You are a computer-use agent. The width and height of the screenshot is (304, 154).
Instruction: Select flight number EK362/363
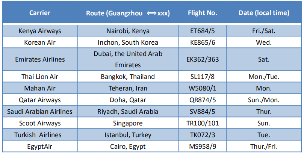(x=203, y=59)
